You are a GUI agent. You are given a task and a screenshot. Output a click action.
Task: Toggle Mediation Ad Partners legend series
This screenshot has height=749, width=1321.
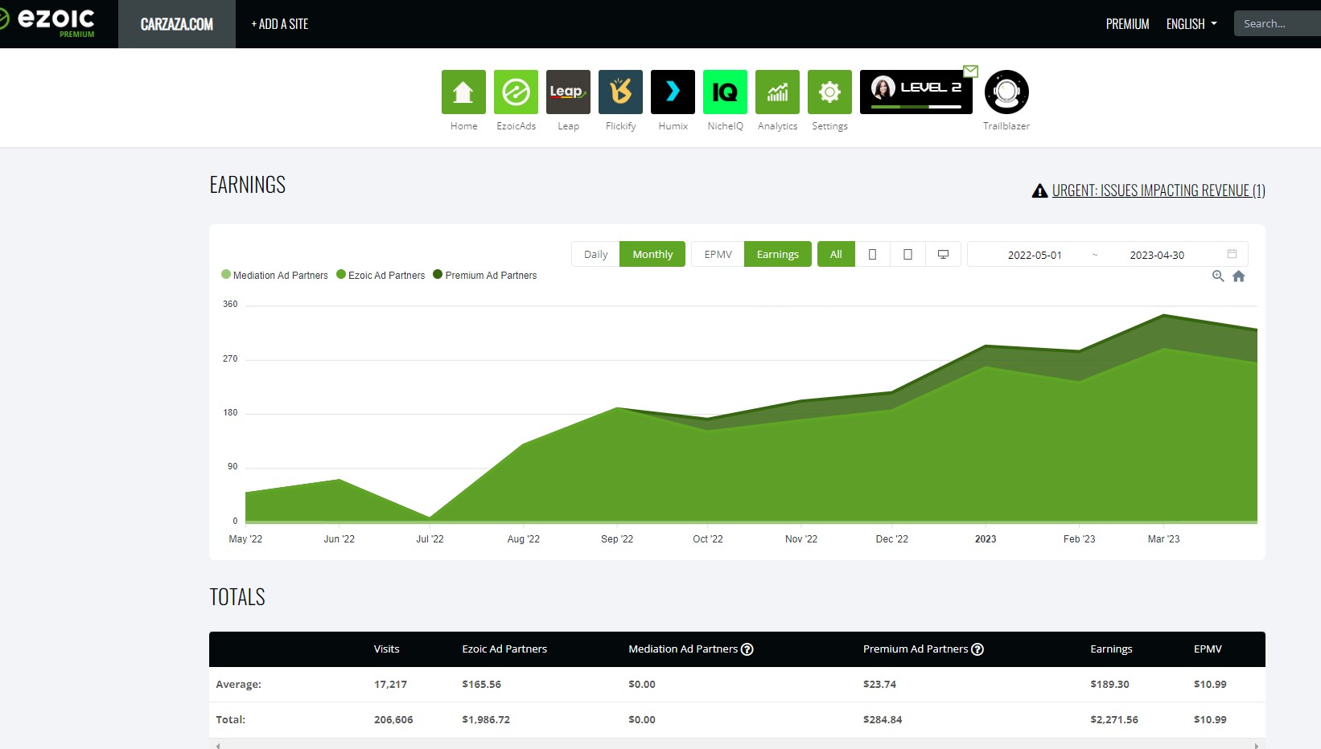click(274, 275)
